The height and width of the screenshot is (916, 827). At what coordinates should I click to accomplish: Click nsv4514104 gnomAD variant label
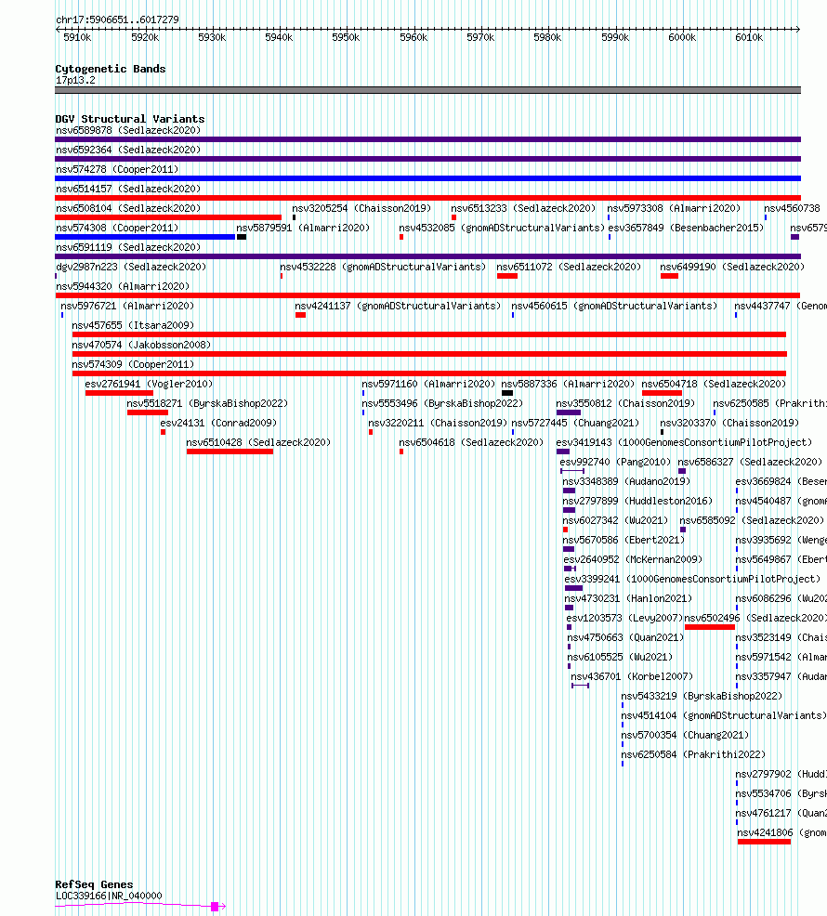[x=724, y=715]
